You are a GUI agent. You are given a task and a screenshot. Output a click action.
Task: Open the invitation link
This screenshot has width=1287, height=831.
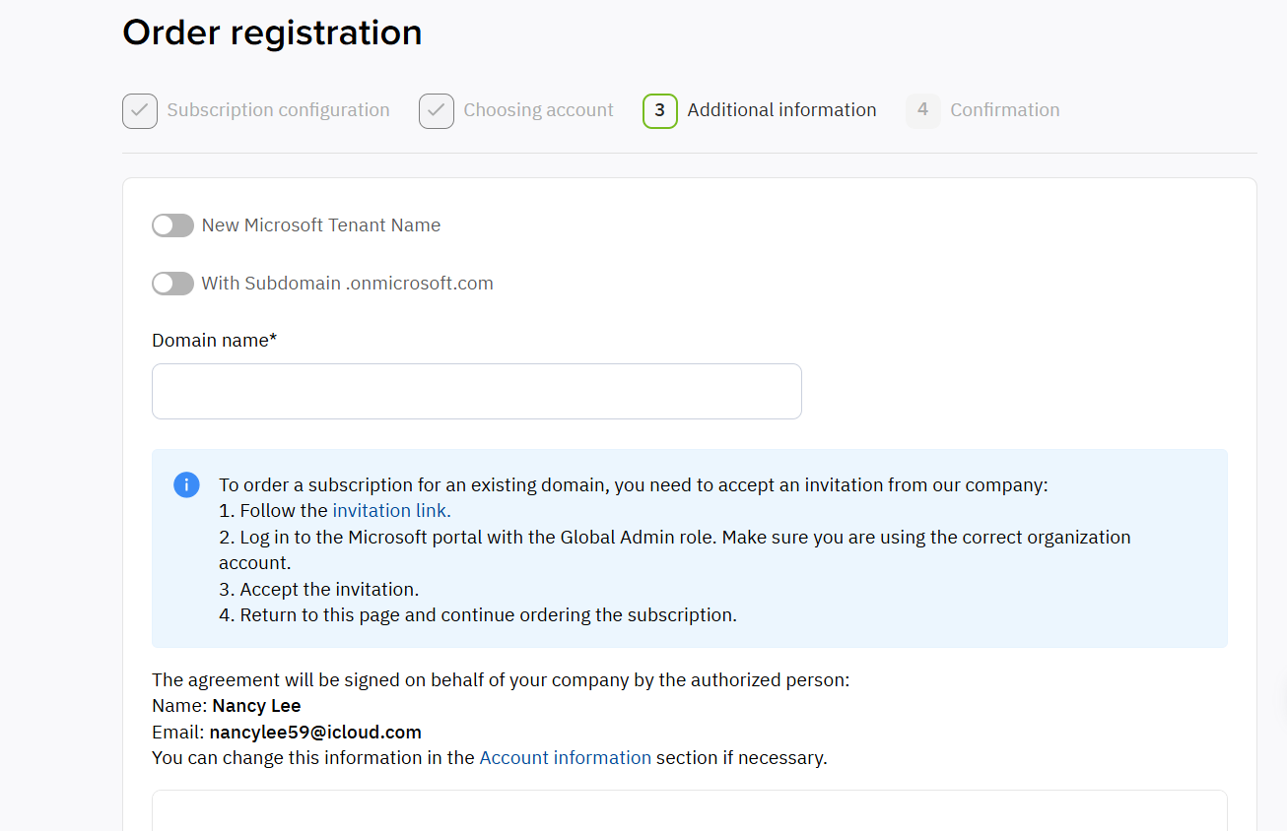pyautogui.click(x=391, y=510)
